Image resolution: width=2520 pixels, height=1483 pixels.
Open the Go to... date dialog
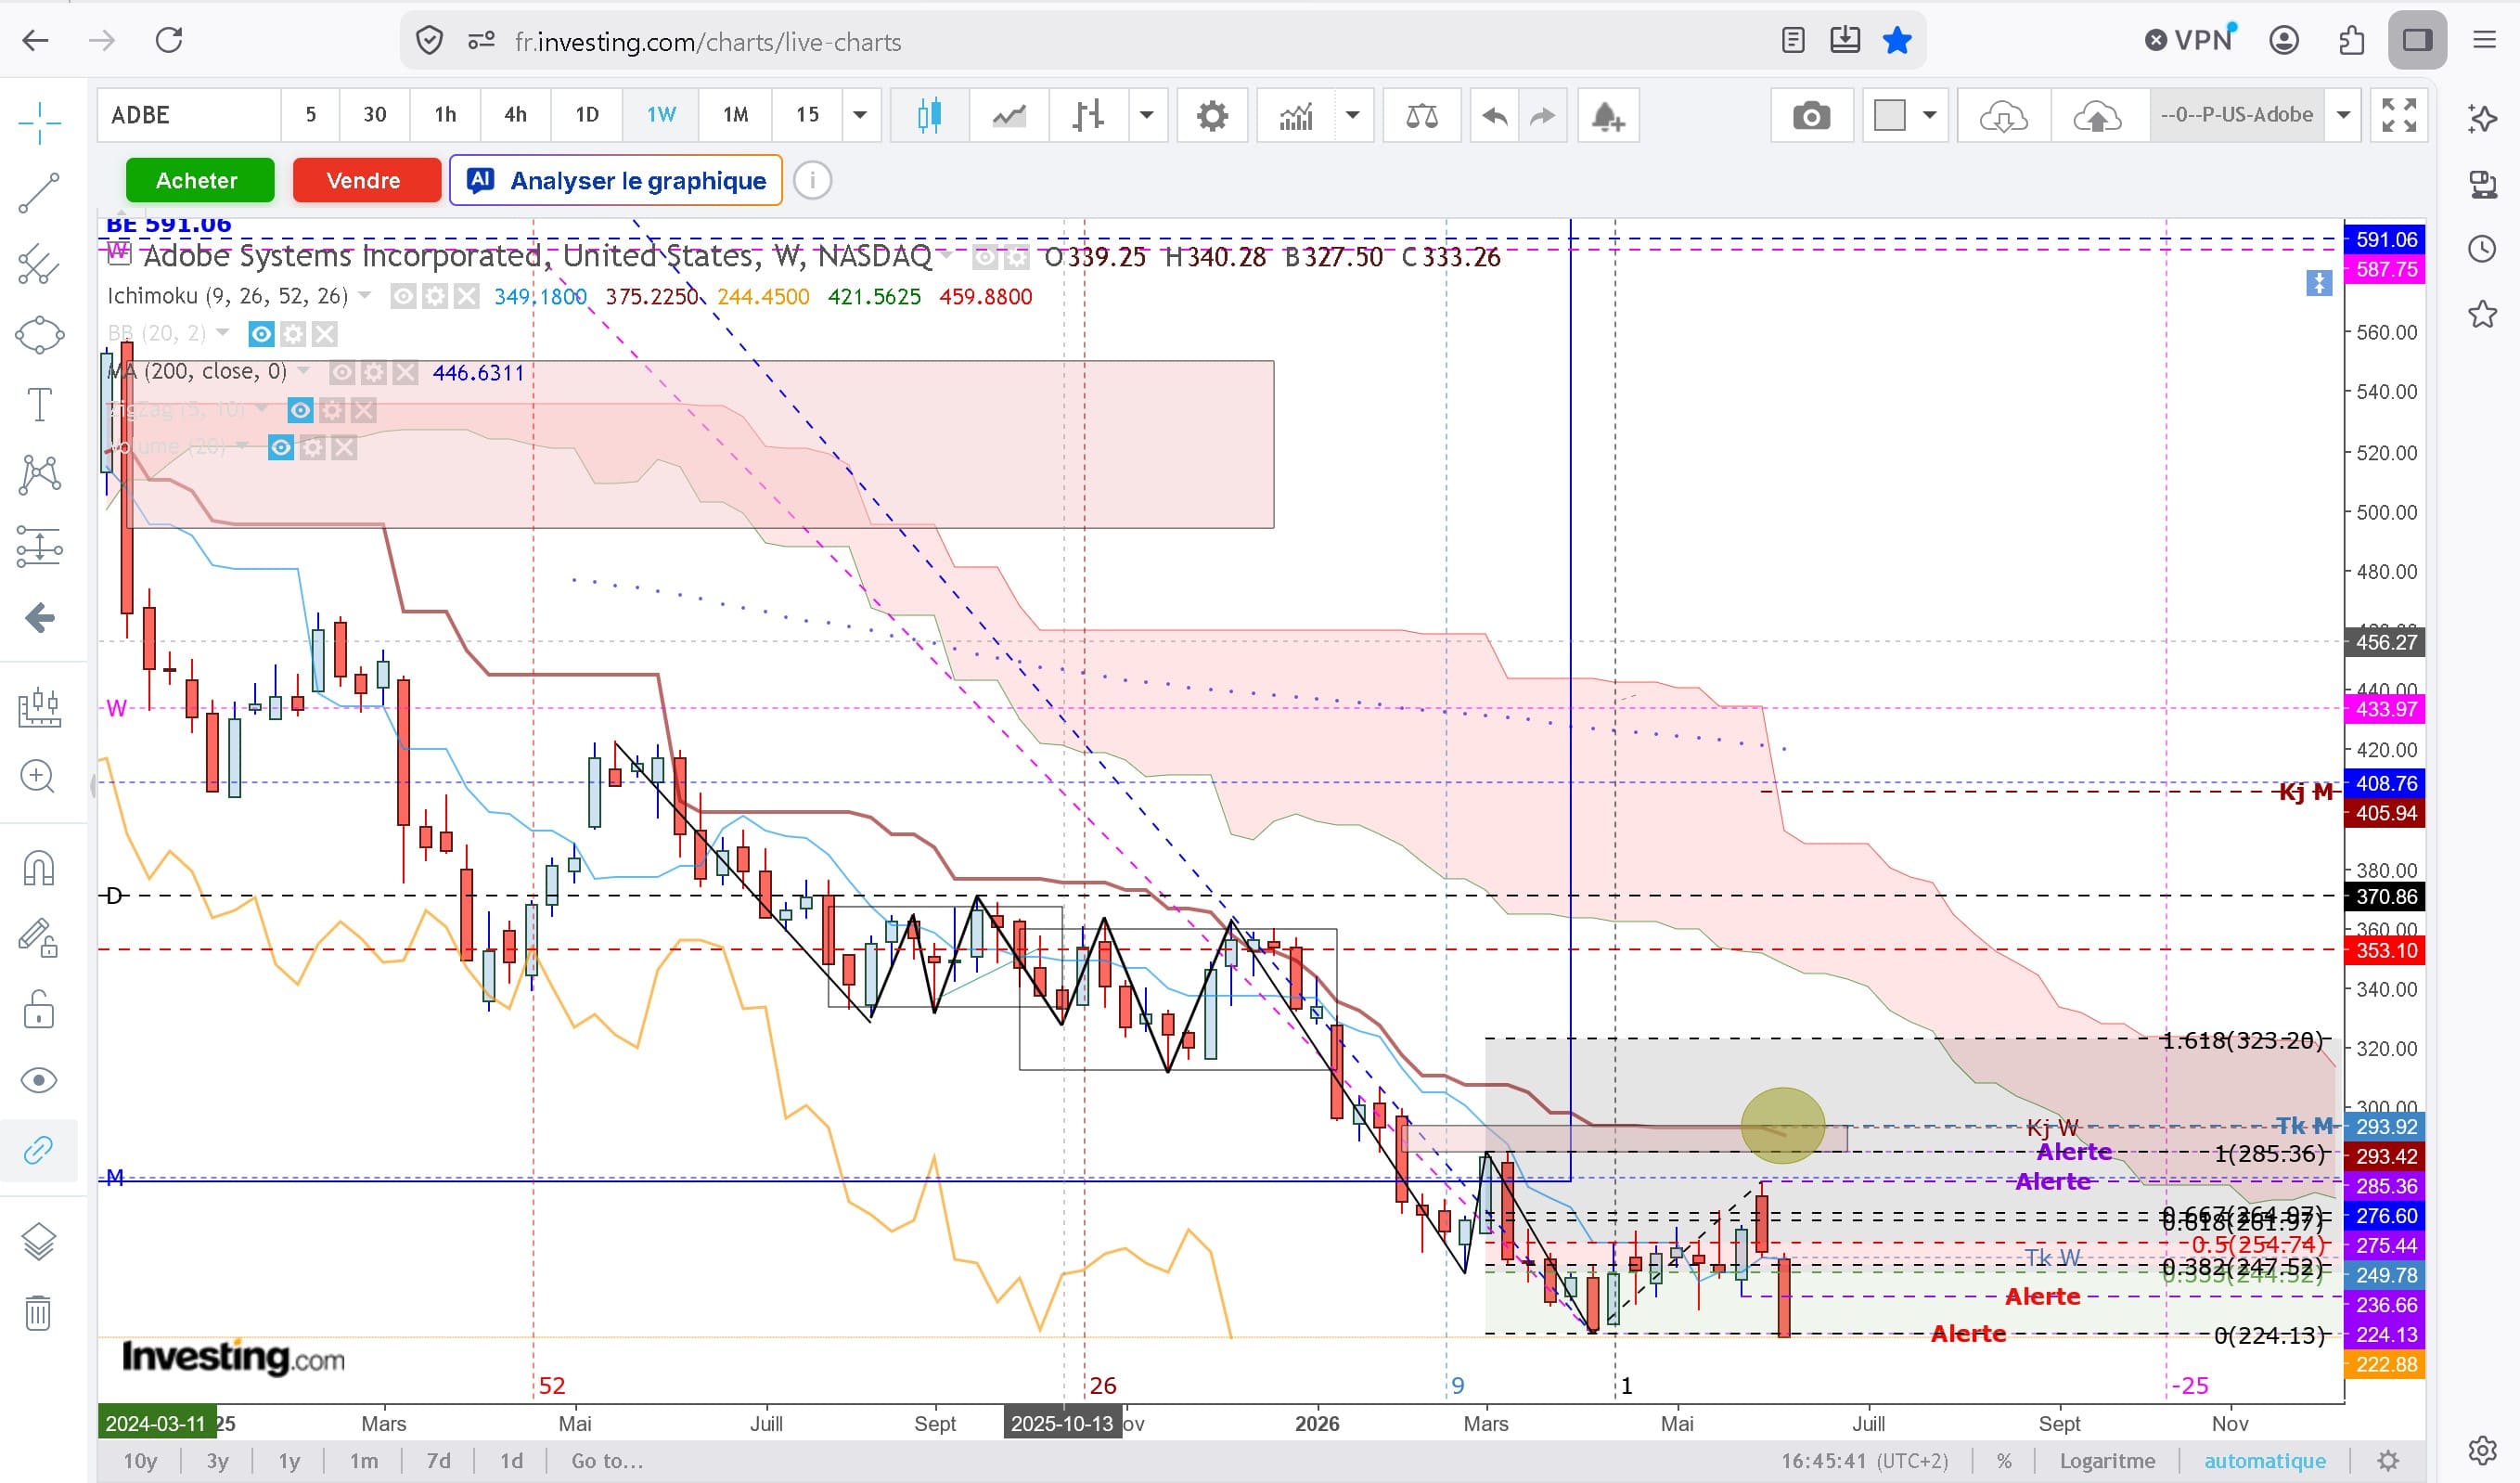(607, 1461)
